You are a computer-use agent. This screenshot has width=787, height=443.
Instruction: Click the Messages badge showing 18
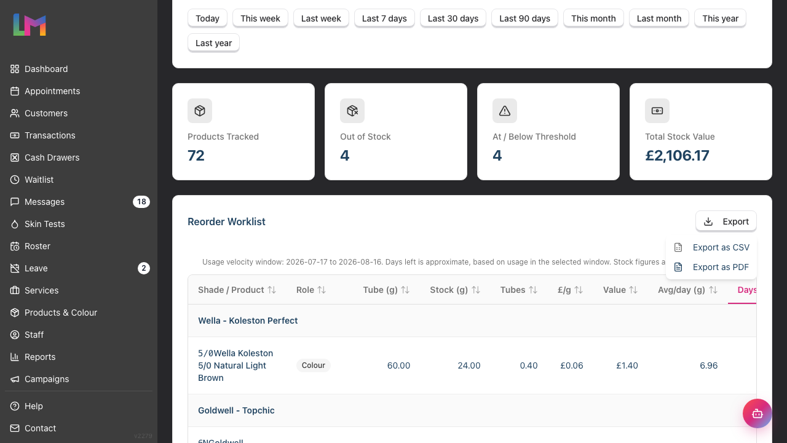(x=141, y=202)
